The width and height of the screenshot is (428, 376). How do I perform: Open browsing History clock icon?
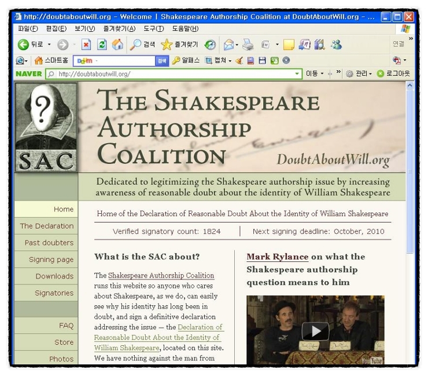pos(210,45)
